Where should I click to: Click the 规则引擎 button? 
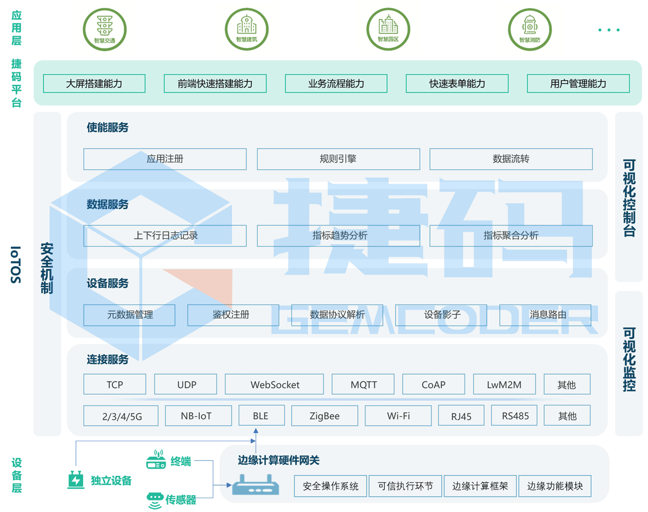click(338, 159)
